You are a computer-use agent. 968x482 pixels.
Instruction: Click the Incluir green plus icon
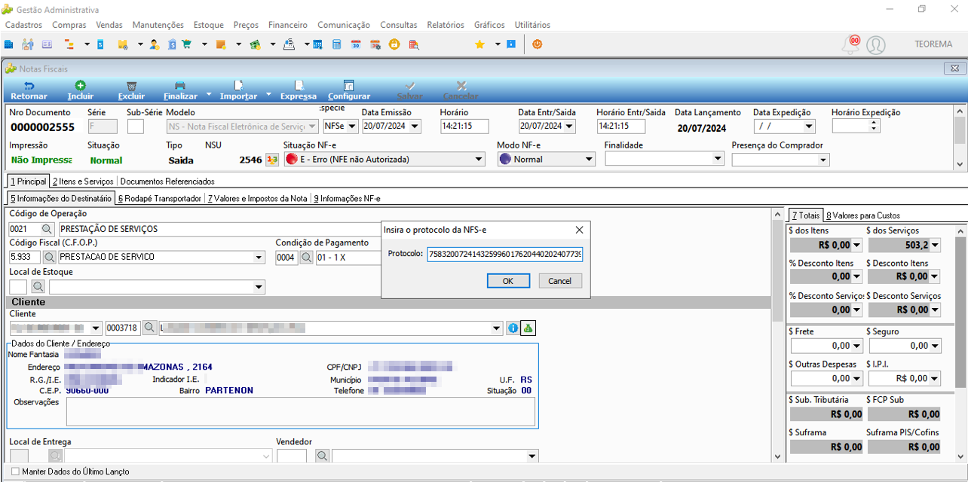[80, 86]
